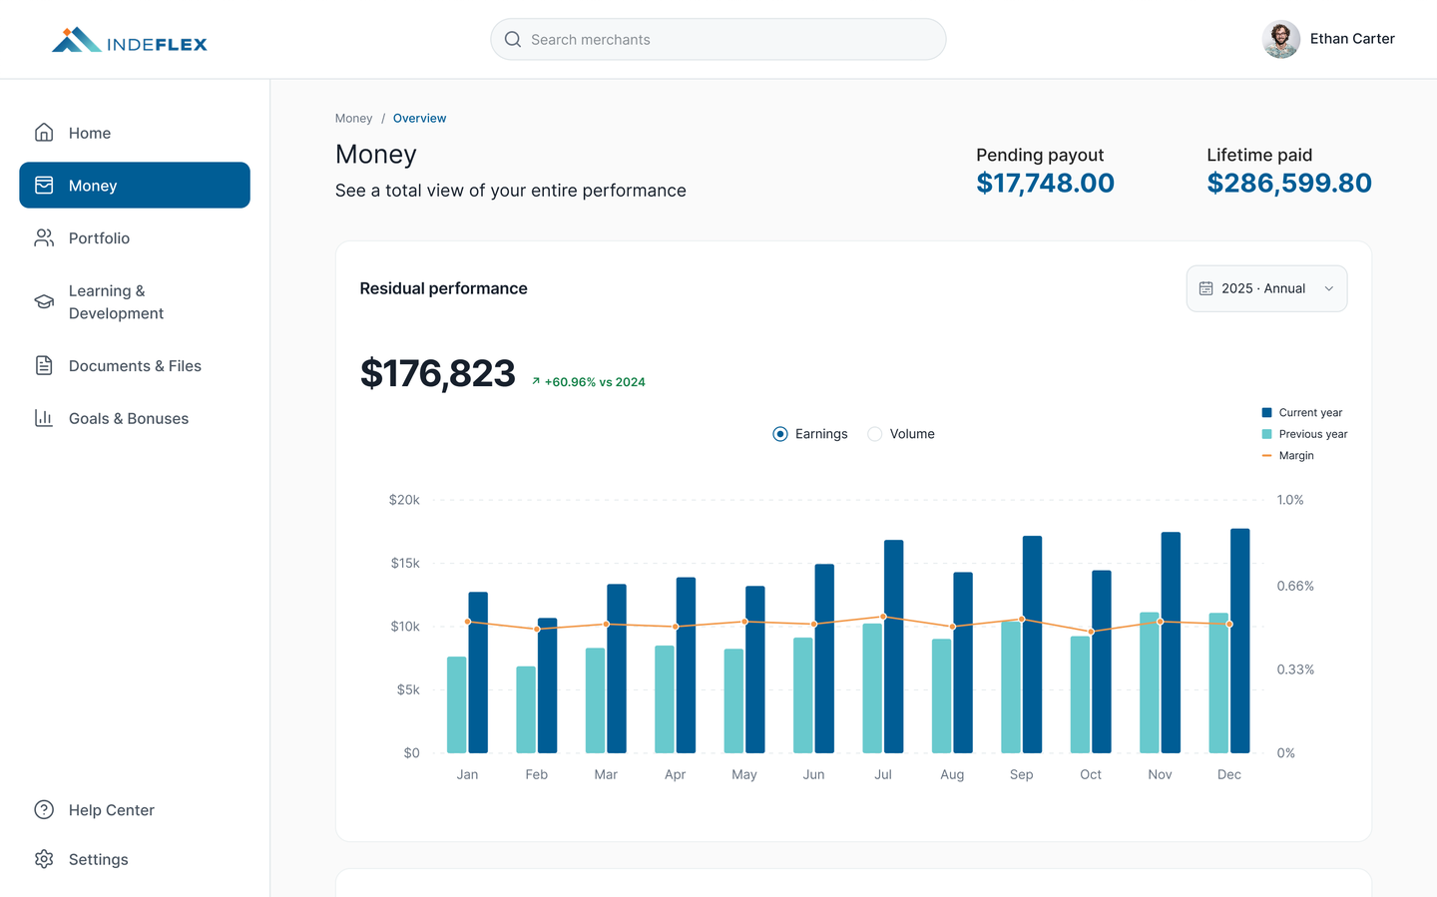
Task: Click the Indeflex logo
Action: point(130,40)
